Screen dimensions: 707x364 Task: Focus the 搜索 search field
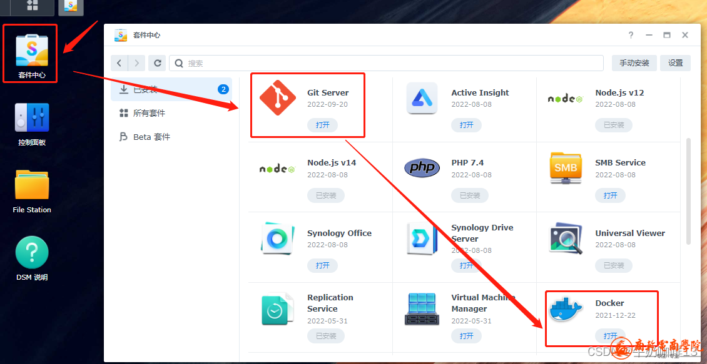(x=386, y=63)
